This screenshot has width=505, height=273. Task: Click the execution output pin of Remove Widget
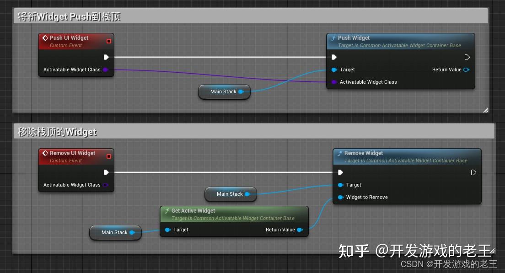pos(473,172)
